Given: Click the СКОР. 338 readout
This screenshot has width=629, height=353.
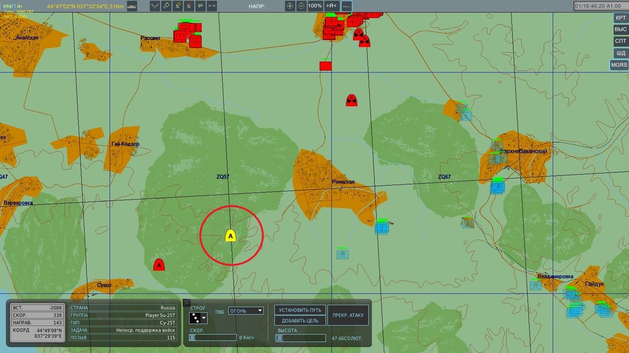Looking at the screenshot, I should 37,315.
